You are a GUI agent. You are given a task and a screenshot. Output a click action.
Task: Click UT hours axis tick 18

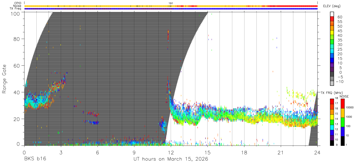click(244, 152)
